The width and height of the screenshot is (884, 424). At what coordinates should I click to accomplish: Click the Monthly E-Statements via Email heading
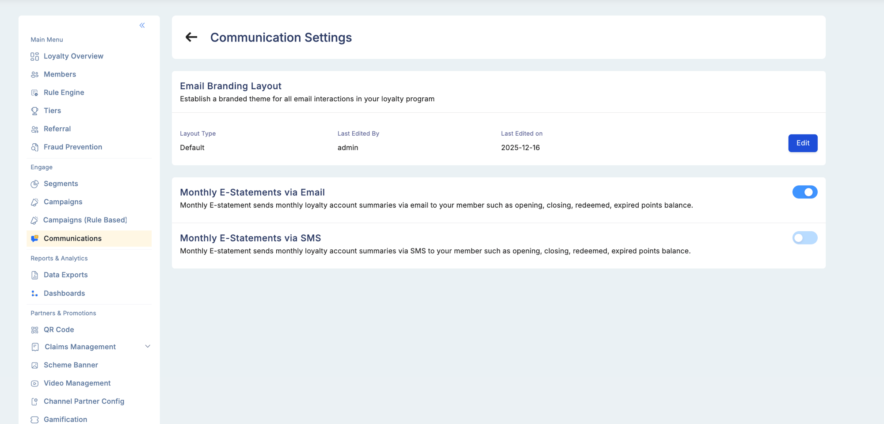click(252, 192)
